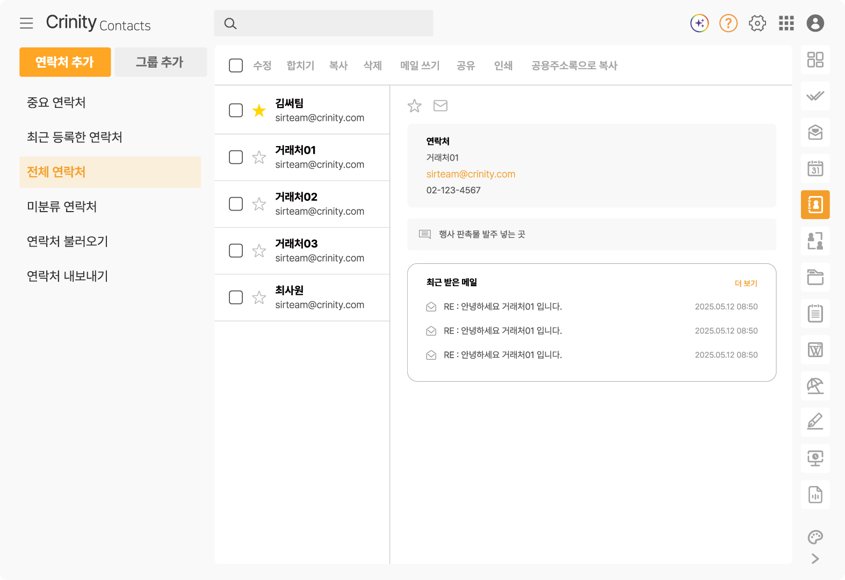Open the help question mark icon
The width and height of the screenshot is (845, 580).
728,23
